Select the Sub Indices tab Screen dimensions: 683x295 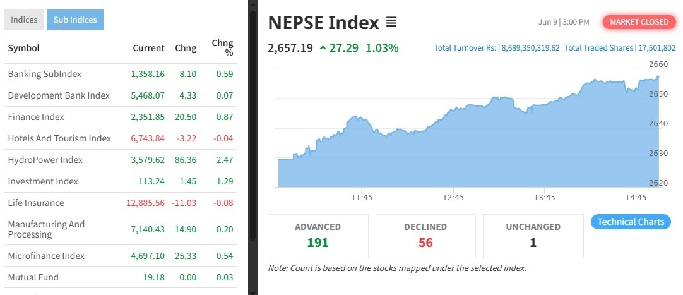click(x=75, y=20)
